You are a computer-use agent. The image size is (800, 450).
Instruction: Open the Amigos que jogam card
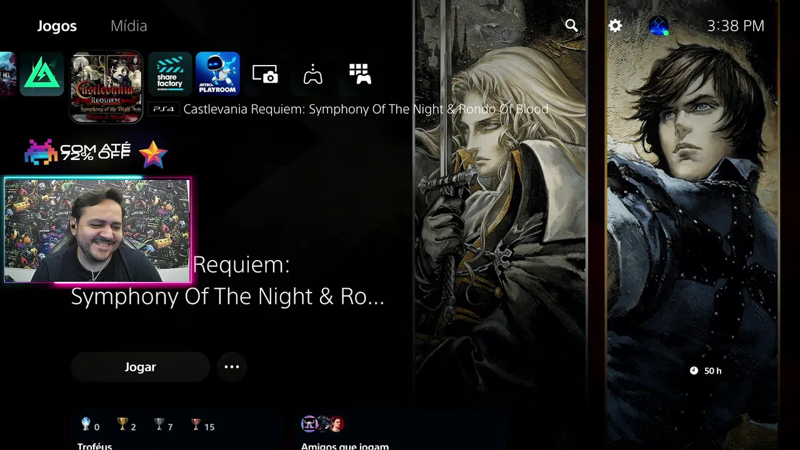click(x=400, y=431)
